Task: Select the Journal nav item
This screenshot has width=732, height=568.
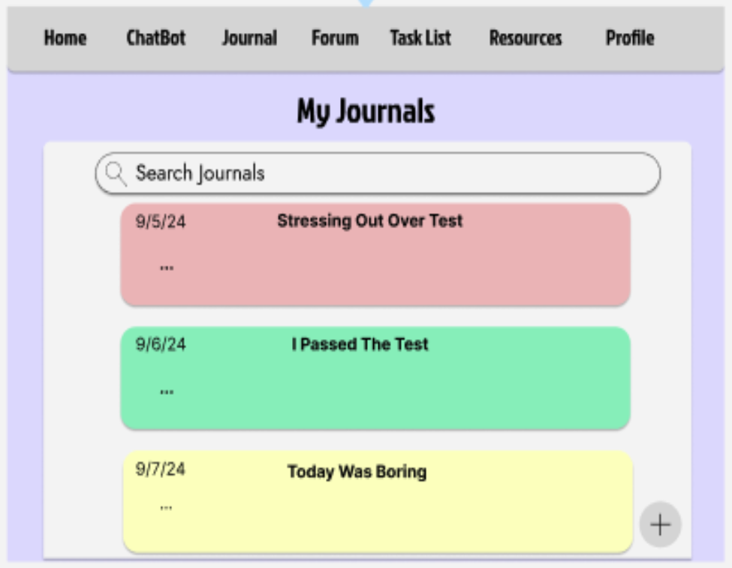Action: click(250, 38)
